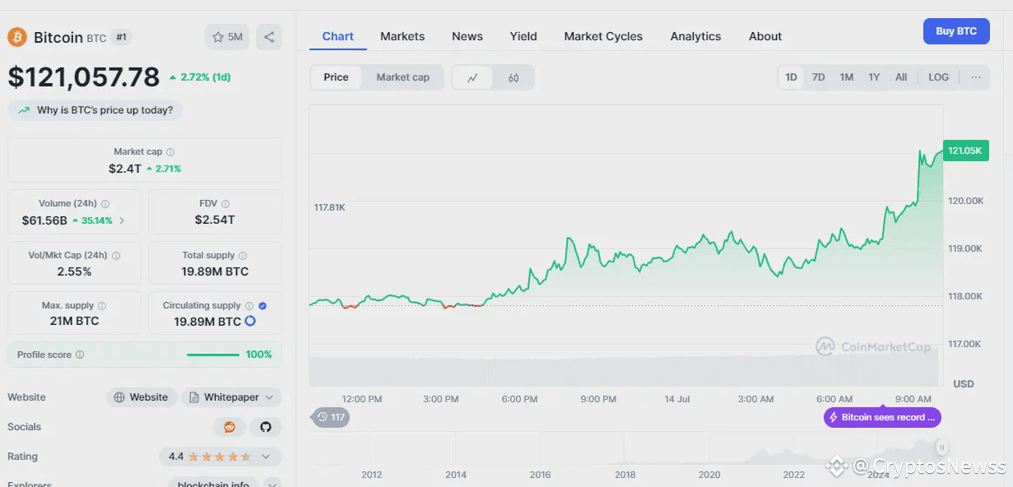Click the 21M BTC max supply value
The image size is (1013, 487).
pos(74,321)
